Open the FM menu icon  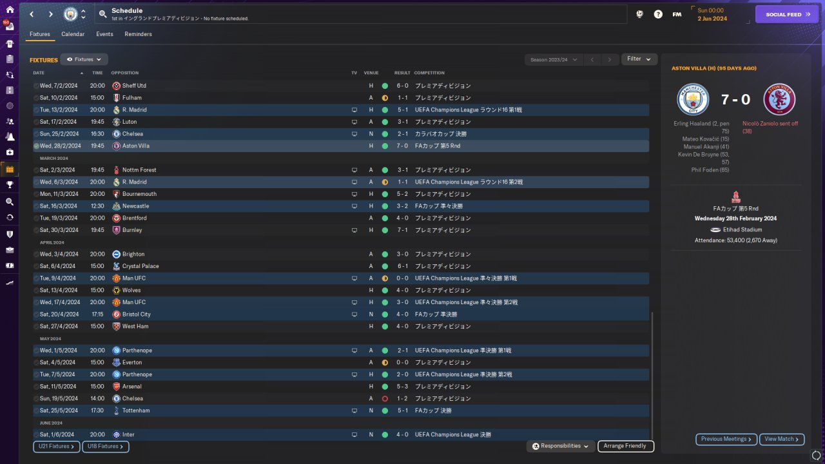pos(677,14)
